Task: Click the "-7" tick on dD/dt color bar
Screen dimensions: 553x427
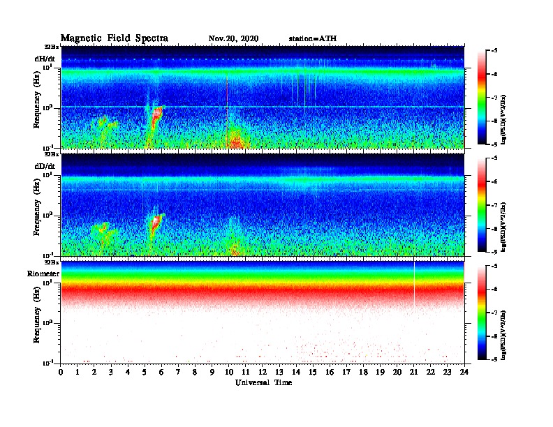Action: click(494, 205)
